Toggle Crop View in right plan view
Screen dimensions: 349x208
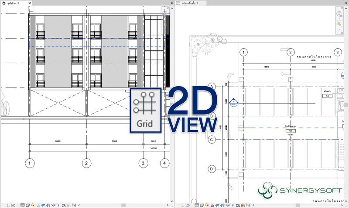pos(217,205)
